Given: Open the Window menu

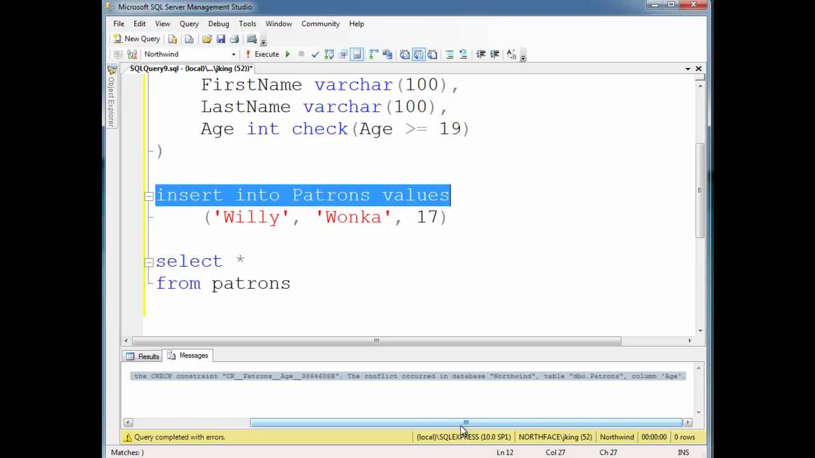Looking at the screenshot, I should [x=279, y=24].
